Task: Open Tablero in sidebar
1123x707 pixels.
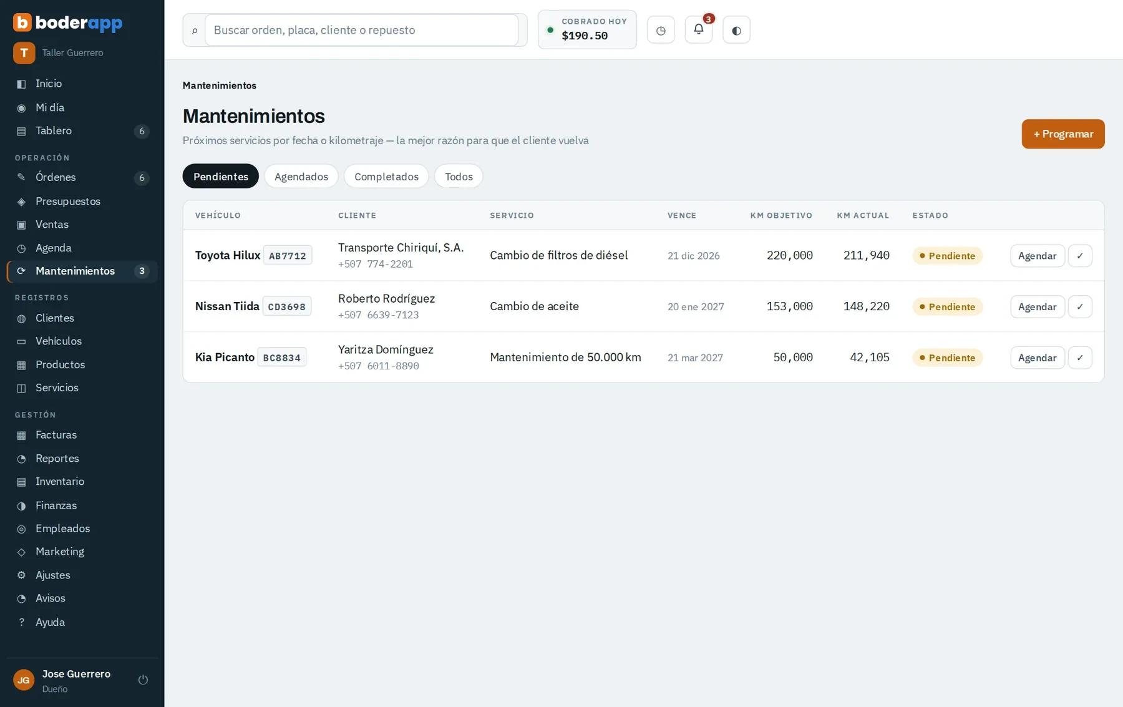Action: pyautogui.click(x=82, y=131)
